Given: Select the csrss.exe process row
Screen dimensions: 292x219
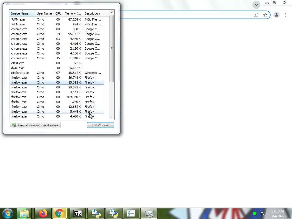Looking at the screenshot, I should click(57, 63).
